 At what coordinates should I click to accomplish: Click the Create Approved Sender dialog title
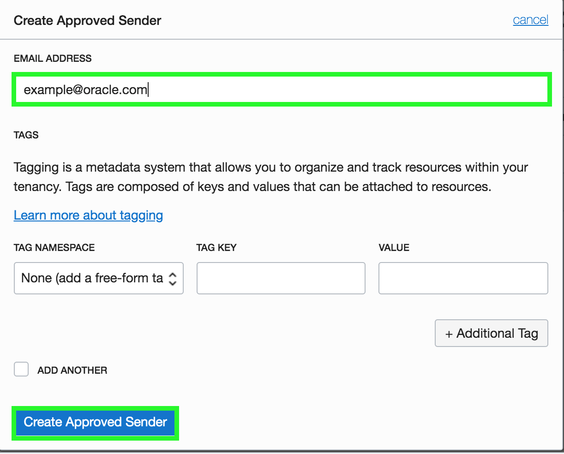coord(87,21)
